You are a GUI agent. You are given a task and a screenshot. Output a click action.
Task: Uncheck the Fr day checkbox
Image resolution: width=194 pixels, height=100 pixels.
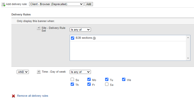click(89, 84)
